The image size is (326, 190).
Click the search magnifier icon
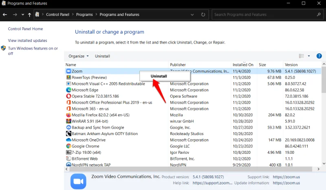319,14
